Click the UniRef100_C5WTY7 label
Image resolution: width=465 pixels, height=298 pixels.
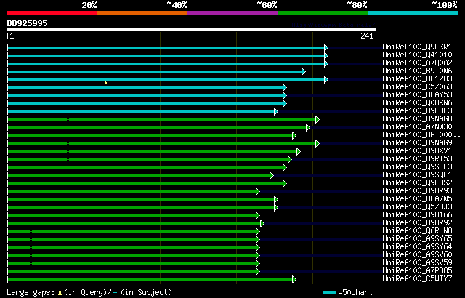pyautogui.click(x=417, y=279)
